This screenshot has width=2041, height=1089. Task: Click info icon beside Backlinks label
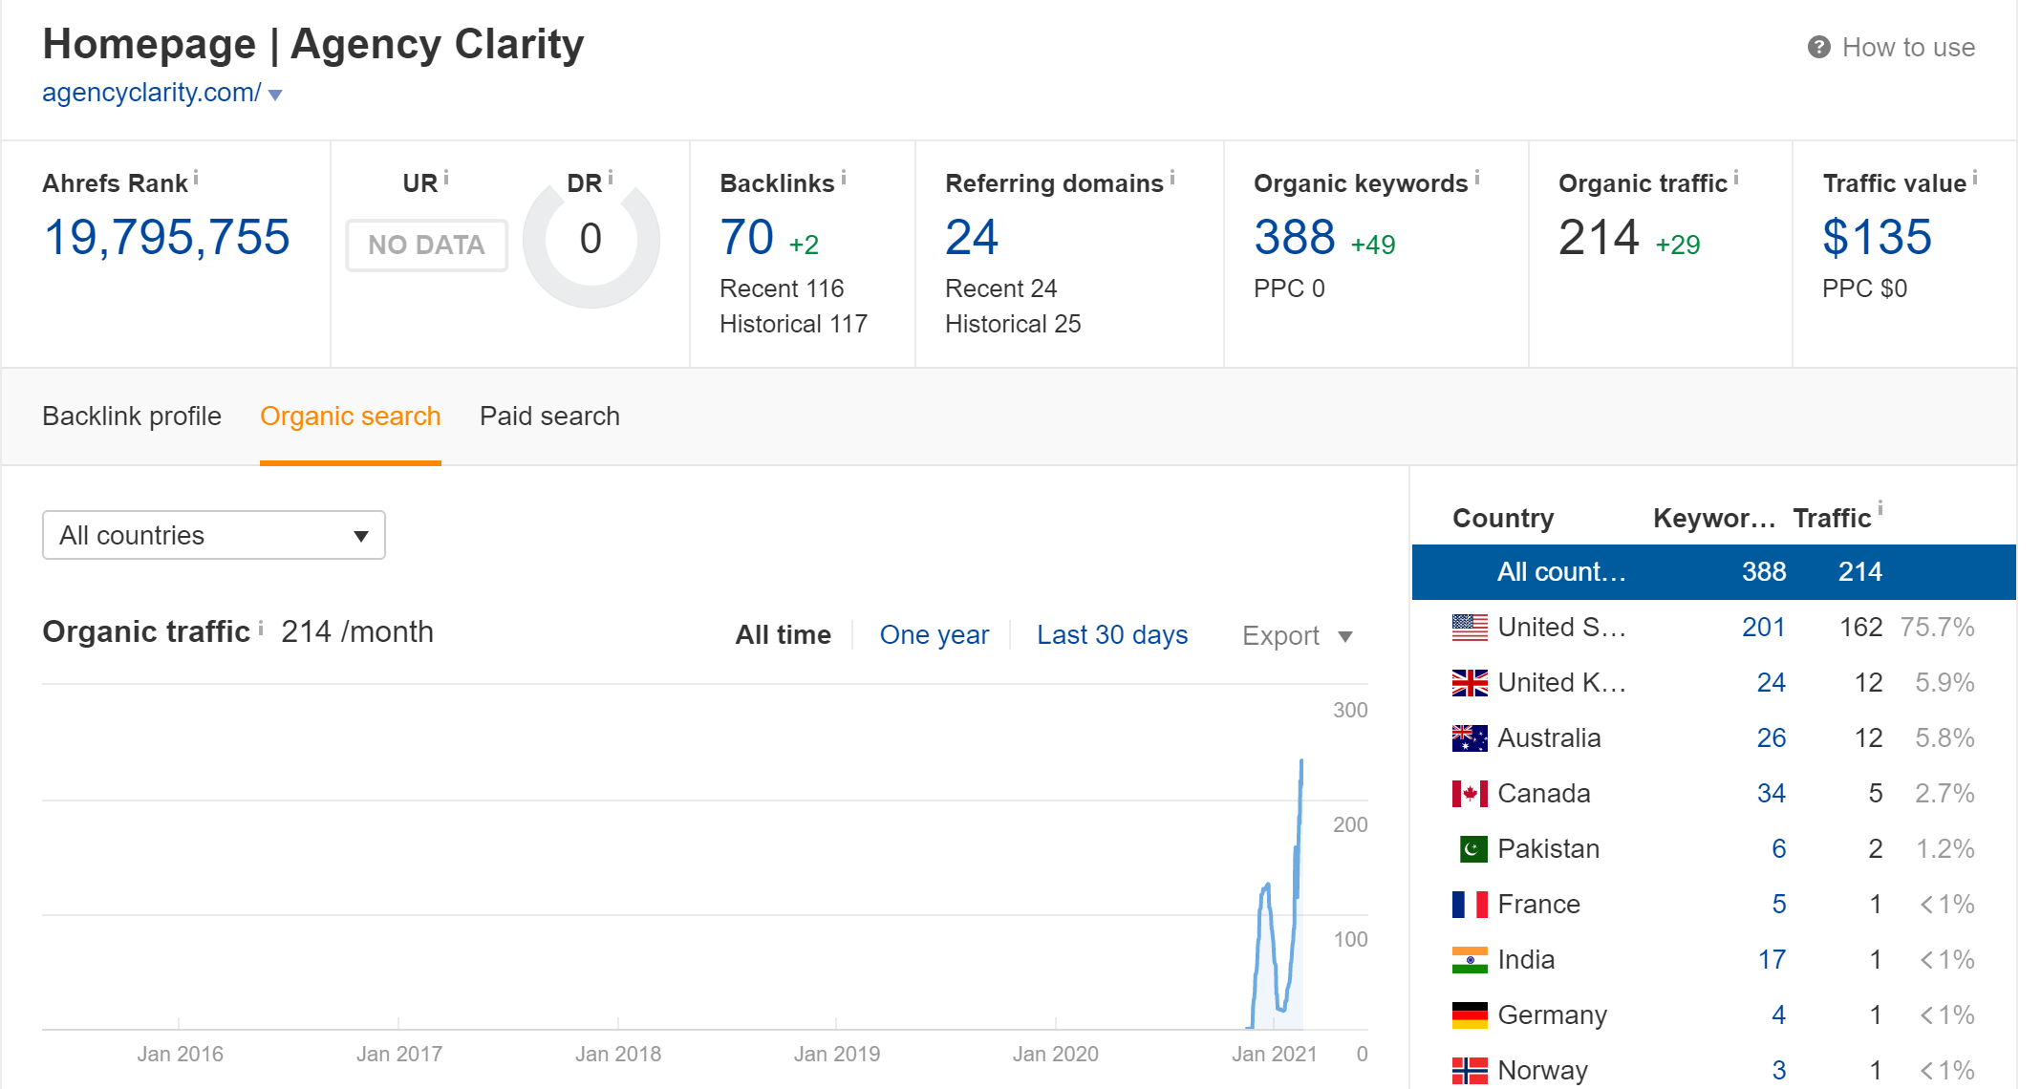point(844,178)
